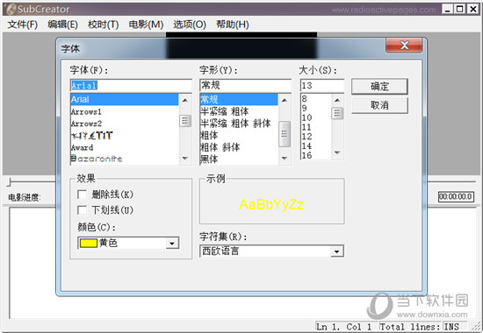Click size list scroll up arrow
Screen dimensions: 483x333
337,100
